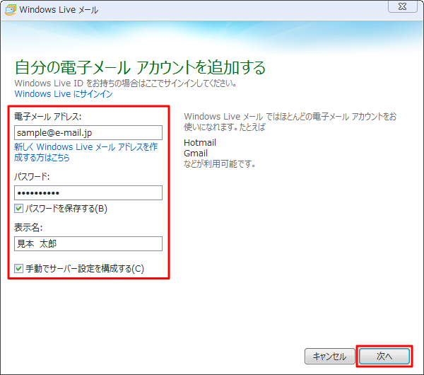Uncheck 手動でサーバー設定を構成する(C)
Image resolution: width=424 pixels, height=375 pixels.
coord(18,269)
